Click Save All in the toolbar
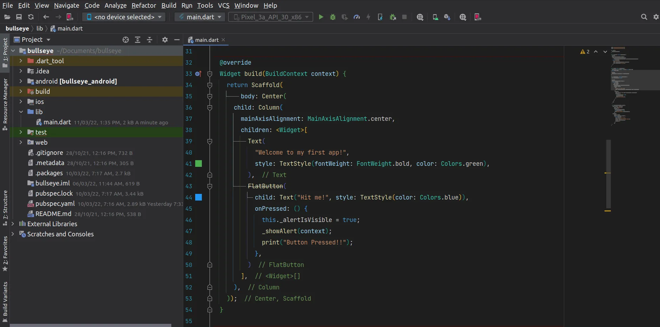This screenshot has width=660, height=327. (x=19, y=17)
